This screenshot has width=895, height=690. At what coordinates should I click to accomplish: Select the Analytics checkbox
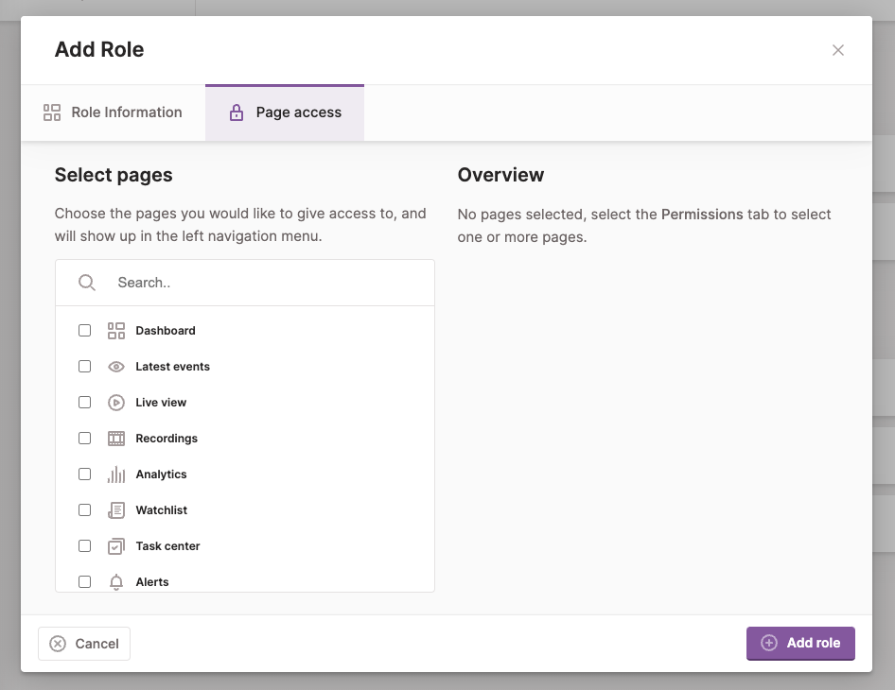(84, 474)
